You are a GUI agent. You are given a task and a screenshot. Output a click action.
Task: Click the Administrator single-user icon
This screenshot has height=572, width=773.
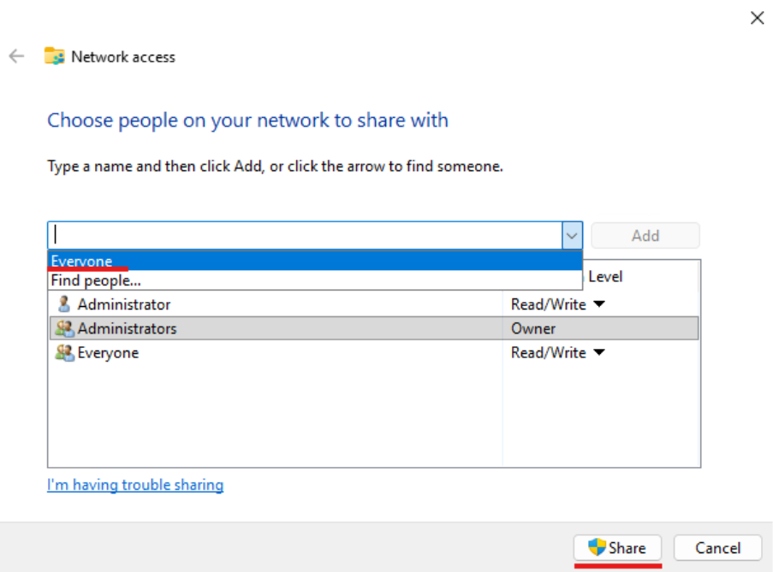63,304
